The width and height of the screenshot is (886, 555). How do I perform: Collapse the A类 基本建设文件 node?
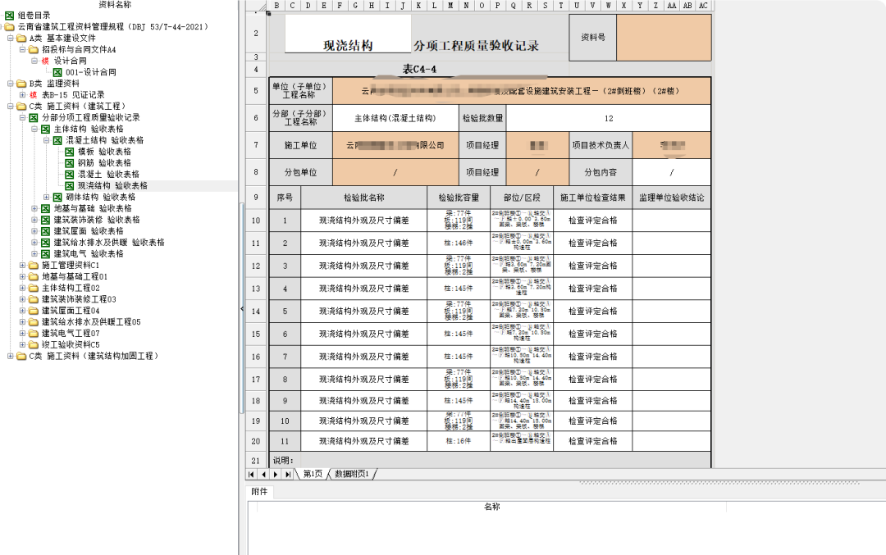[10, 38]
